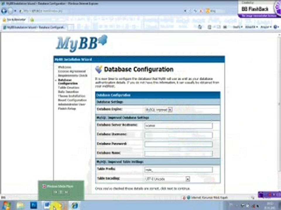Click next track in Media Player preview
281x210 pixels.
click(66, 192)
